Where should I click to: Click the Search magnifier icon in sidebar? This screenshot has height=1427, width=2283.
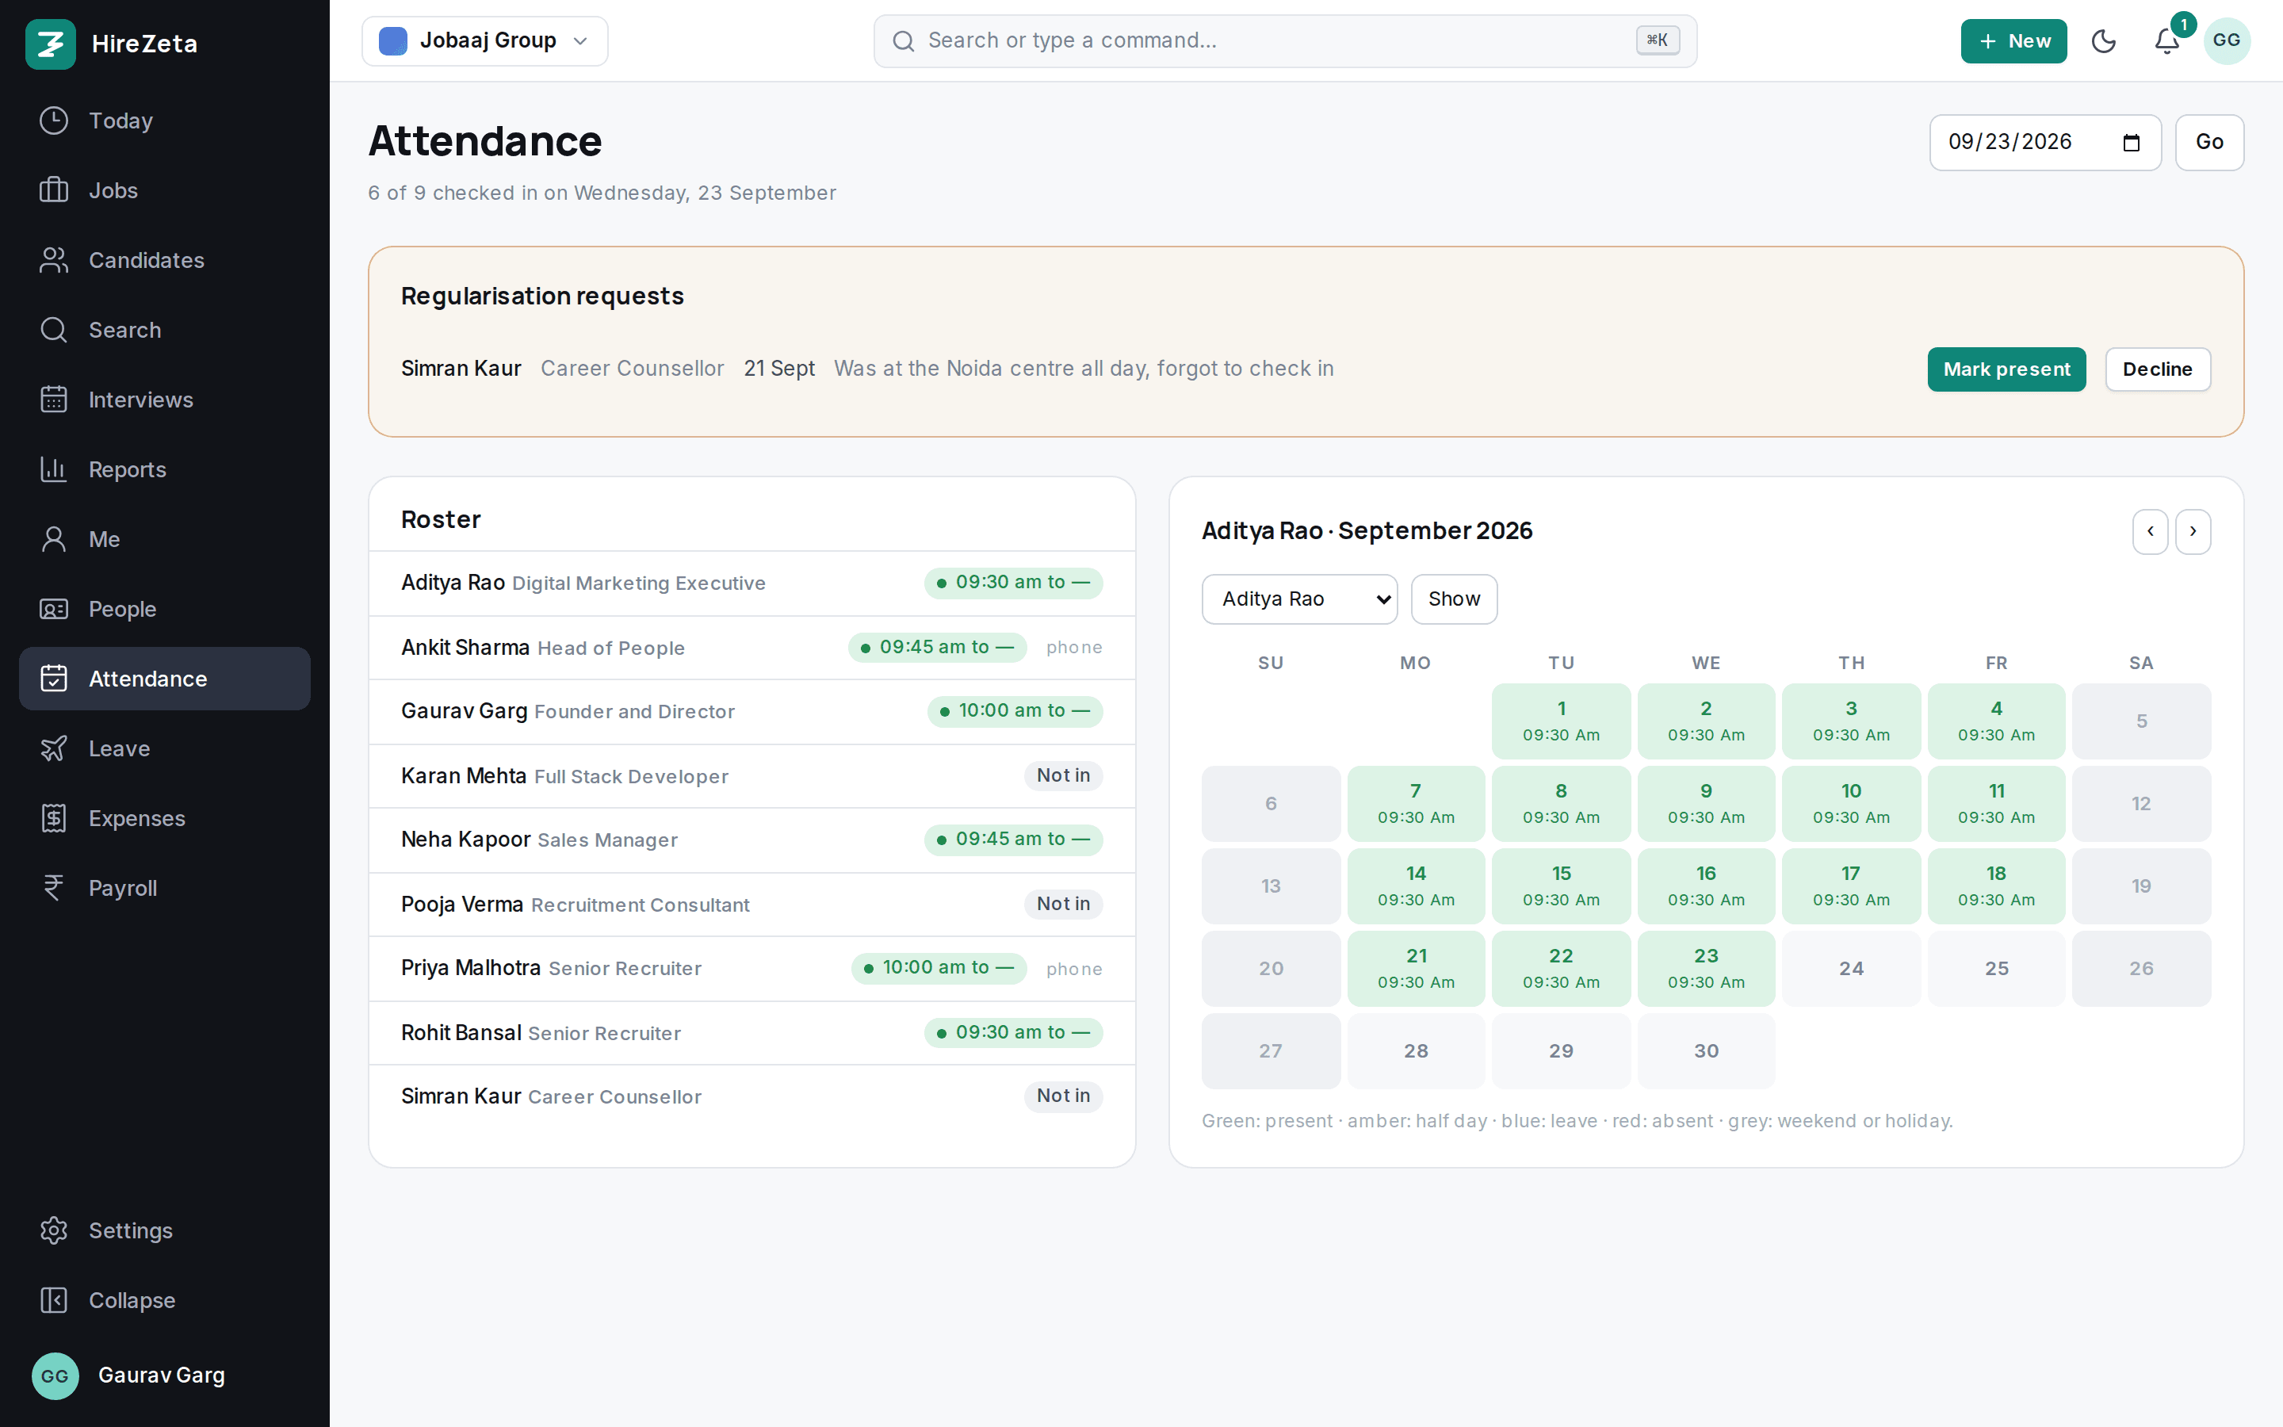tap(54, 331)
